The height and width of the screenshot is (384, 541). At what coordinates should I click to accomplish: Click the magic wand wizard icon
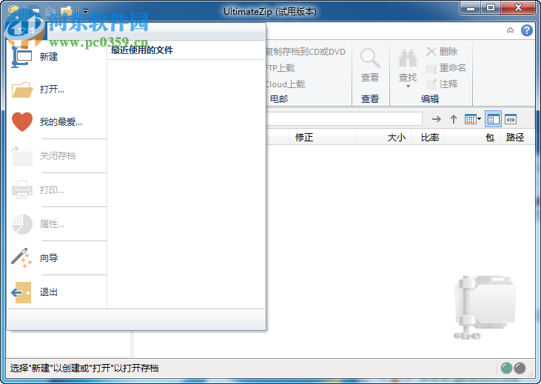tap(21, 257)
